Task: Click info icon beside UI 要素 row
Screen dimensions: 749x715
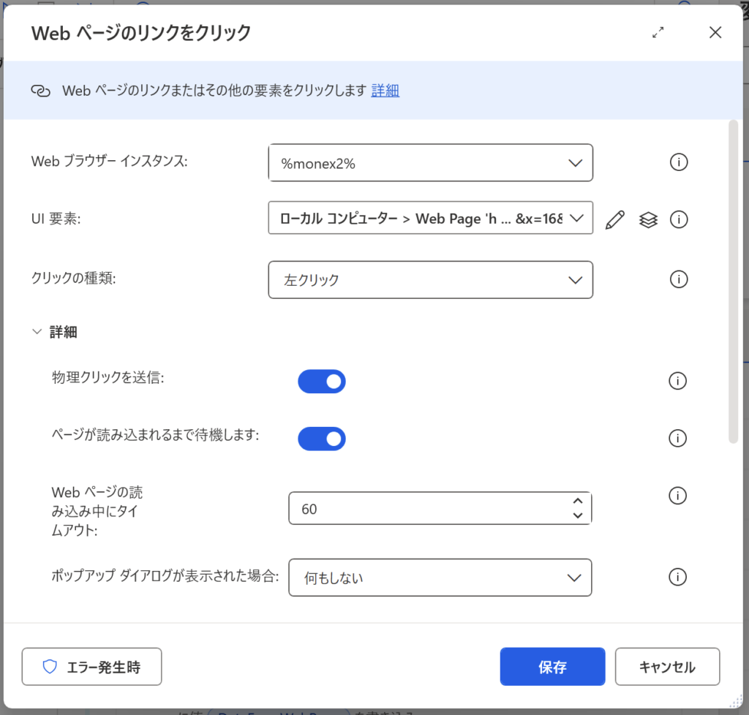Action: click(x=679, y=219)
